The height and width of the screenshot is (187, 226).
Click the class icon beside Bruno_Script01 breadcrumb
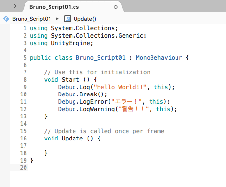coord(6,19)
